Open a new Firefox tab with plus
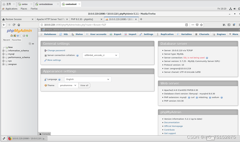This screenshot has width=240, height=142. [x=141, y=19]
